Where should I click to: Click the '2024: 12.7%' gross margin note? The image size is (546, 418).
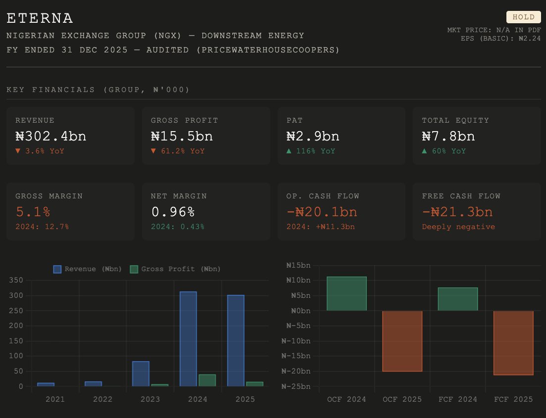click(x=42, y=227)
